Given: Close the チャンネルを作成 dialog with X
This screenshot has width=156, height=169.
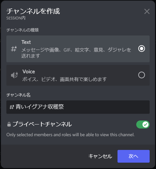Looking at the screenshot, I should [x=147, y=11].
